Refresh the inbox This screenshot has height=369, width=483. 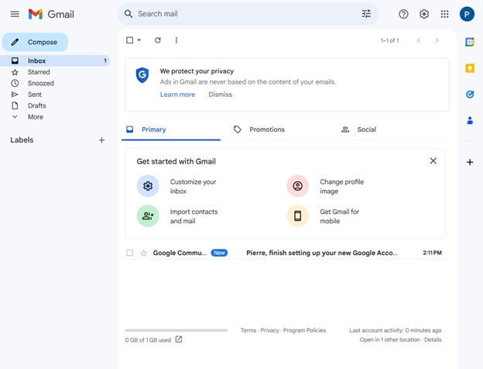[x=158, y=40]
